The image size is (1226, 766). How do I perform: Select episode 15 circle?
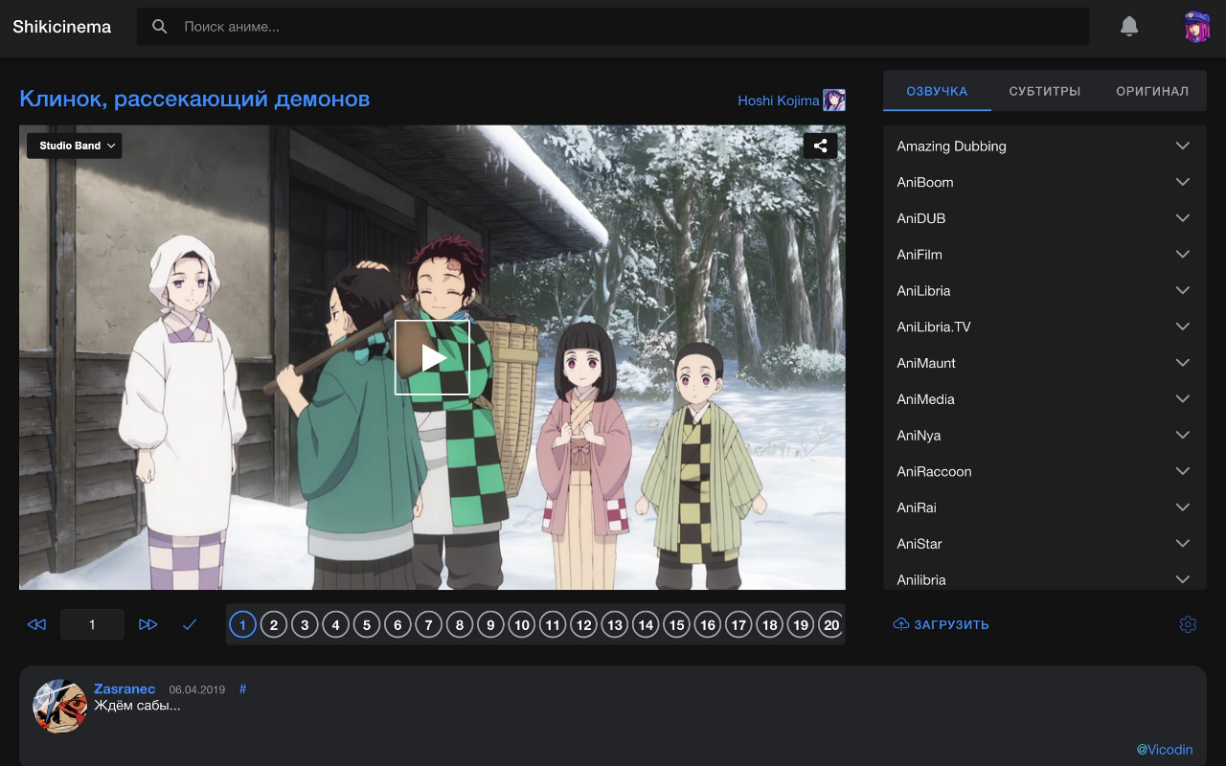[x=676, y=625]
